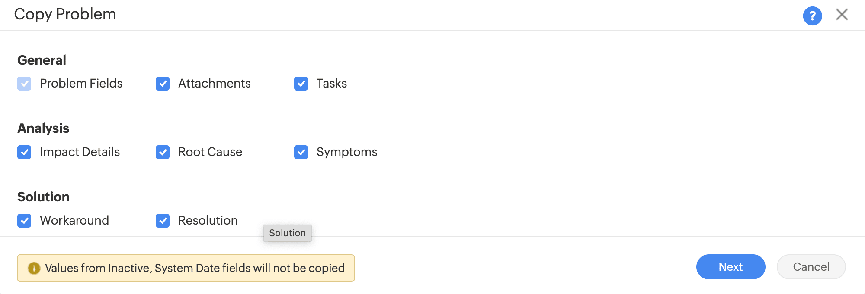Uncheck the Tasks checkbox
865x294 pixels.
coord(301,84)
